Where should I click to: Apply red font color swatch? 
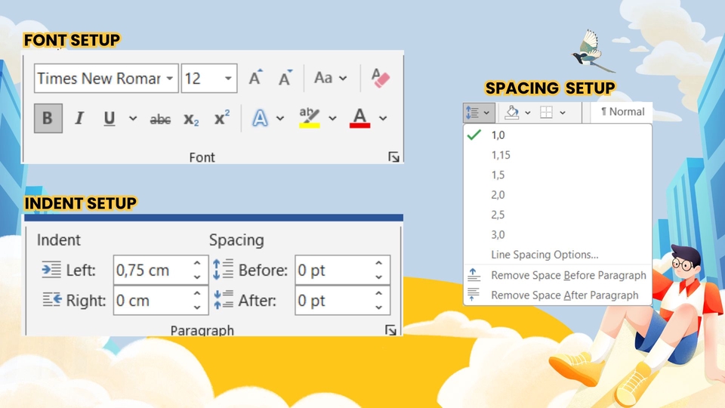click(360, 119)
